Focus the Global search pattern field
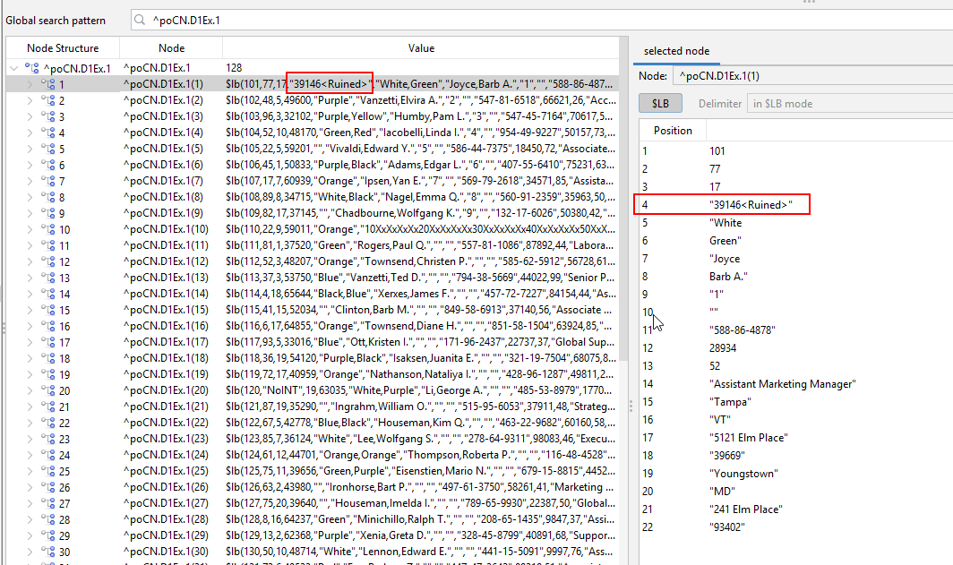Image resolution: width=953 pixels, height=565 pixels. (537, 20)
